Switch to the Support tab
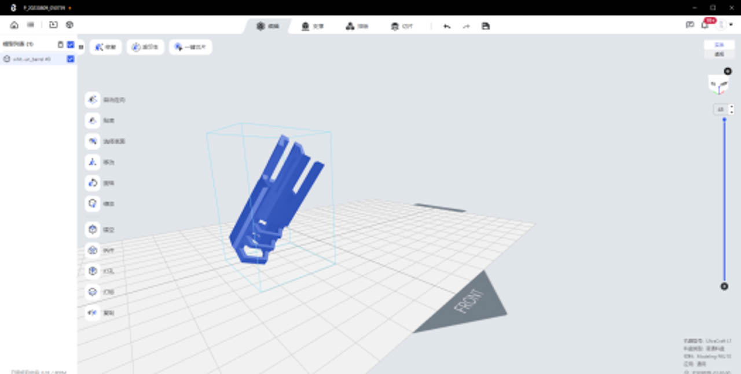This screenshot has width=741, height=374. point(313,26)
